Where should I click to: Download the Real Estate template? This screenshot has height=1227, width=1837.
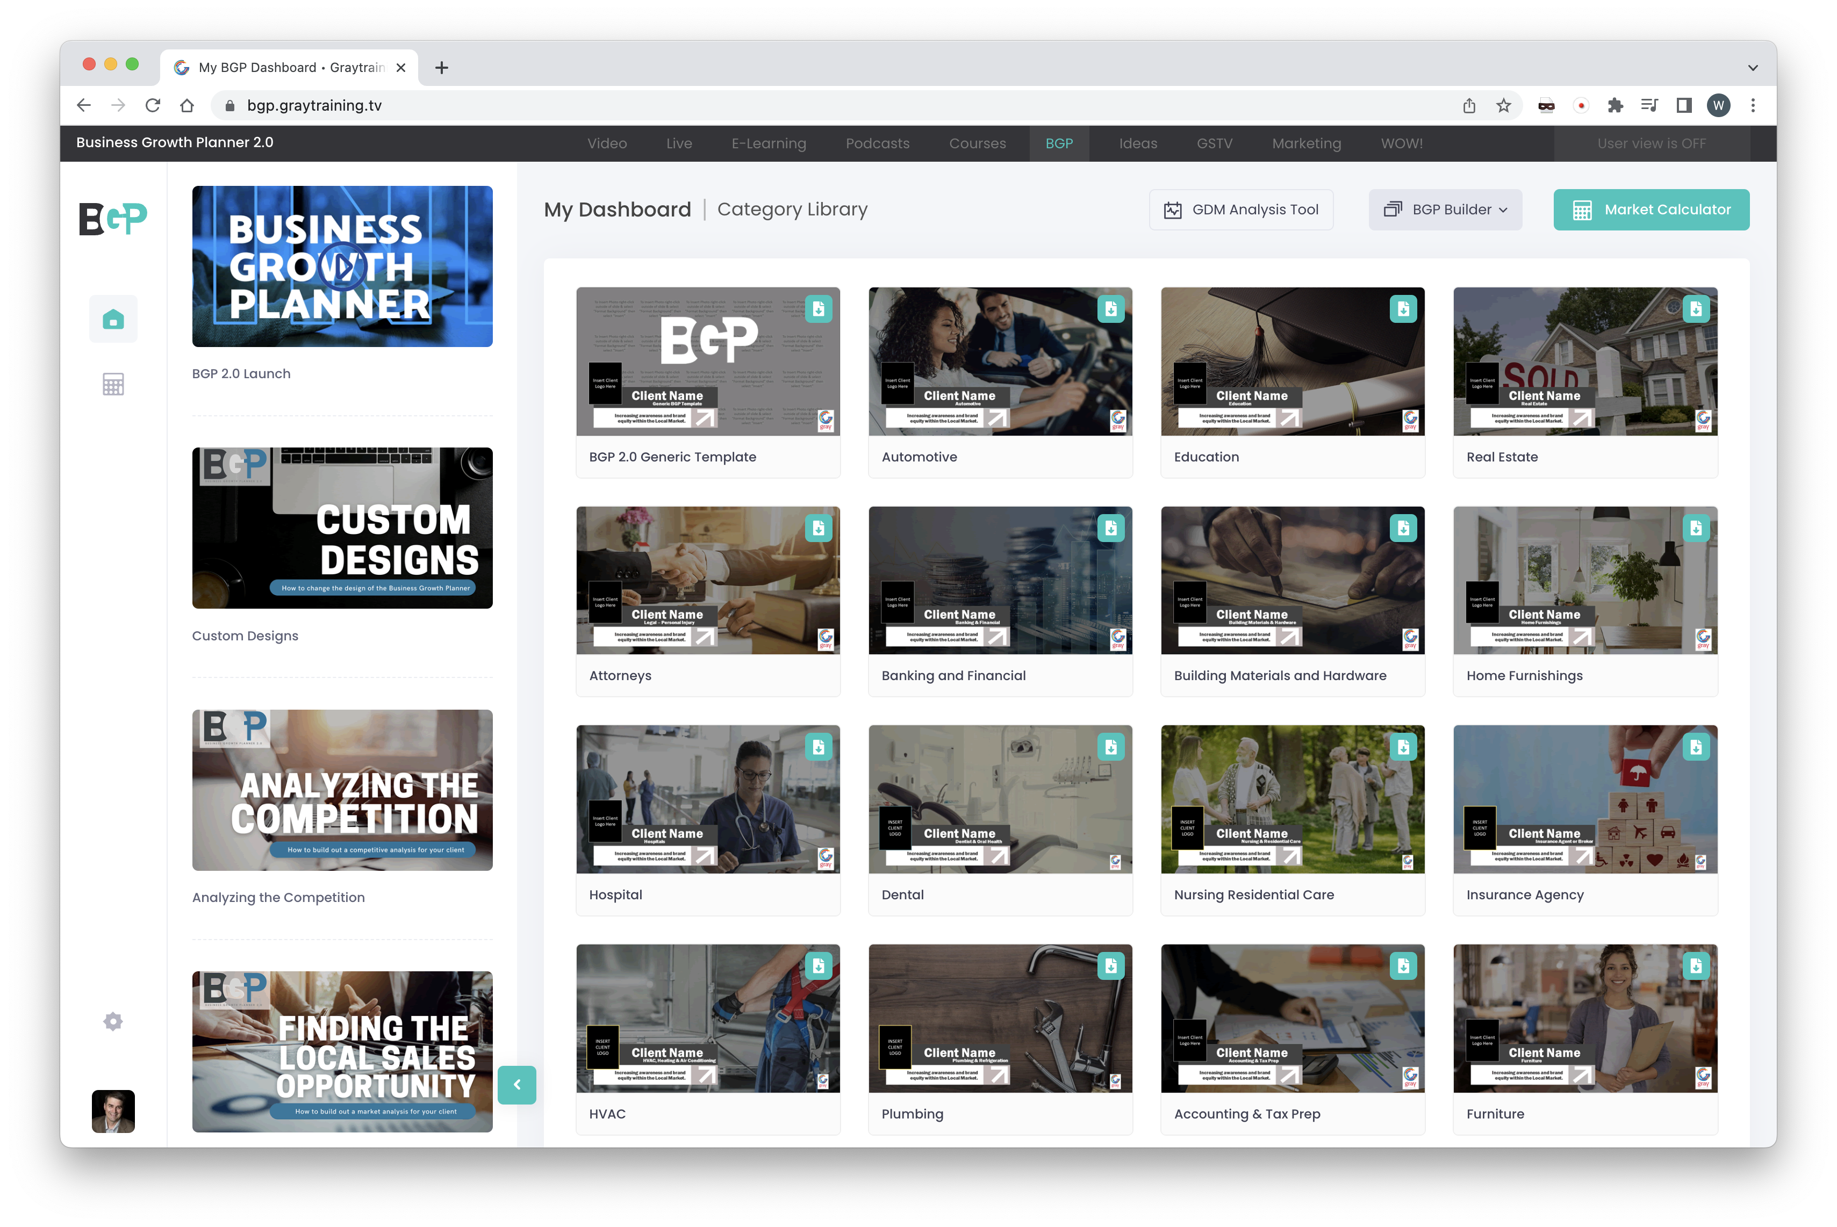(1695, 309)
